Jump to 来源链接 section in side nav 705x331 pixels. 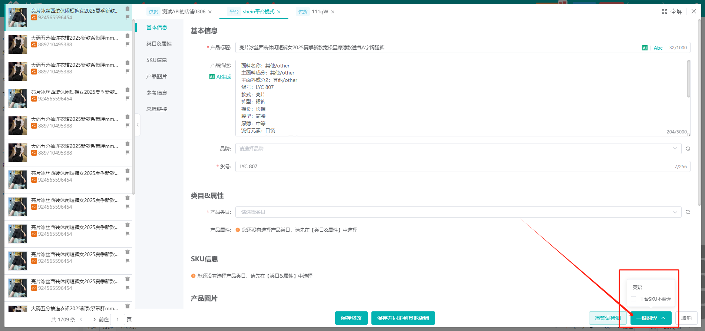(157, 109)
